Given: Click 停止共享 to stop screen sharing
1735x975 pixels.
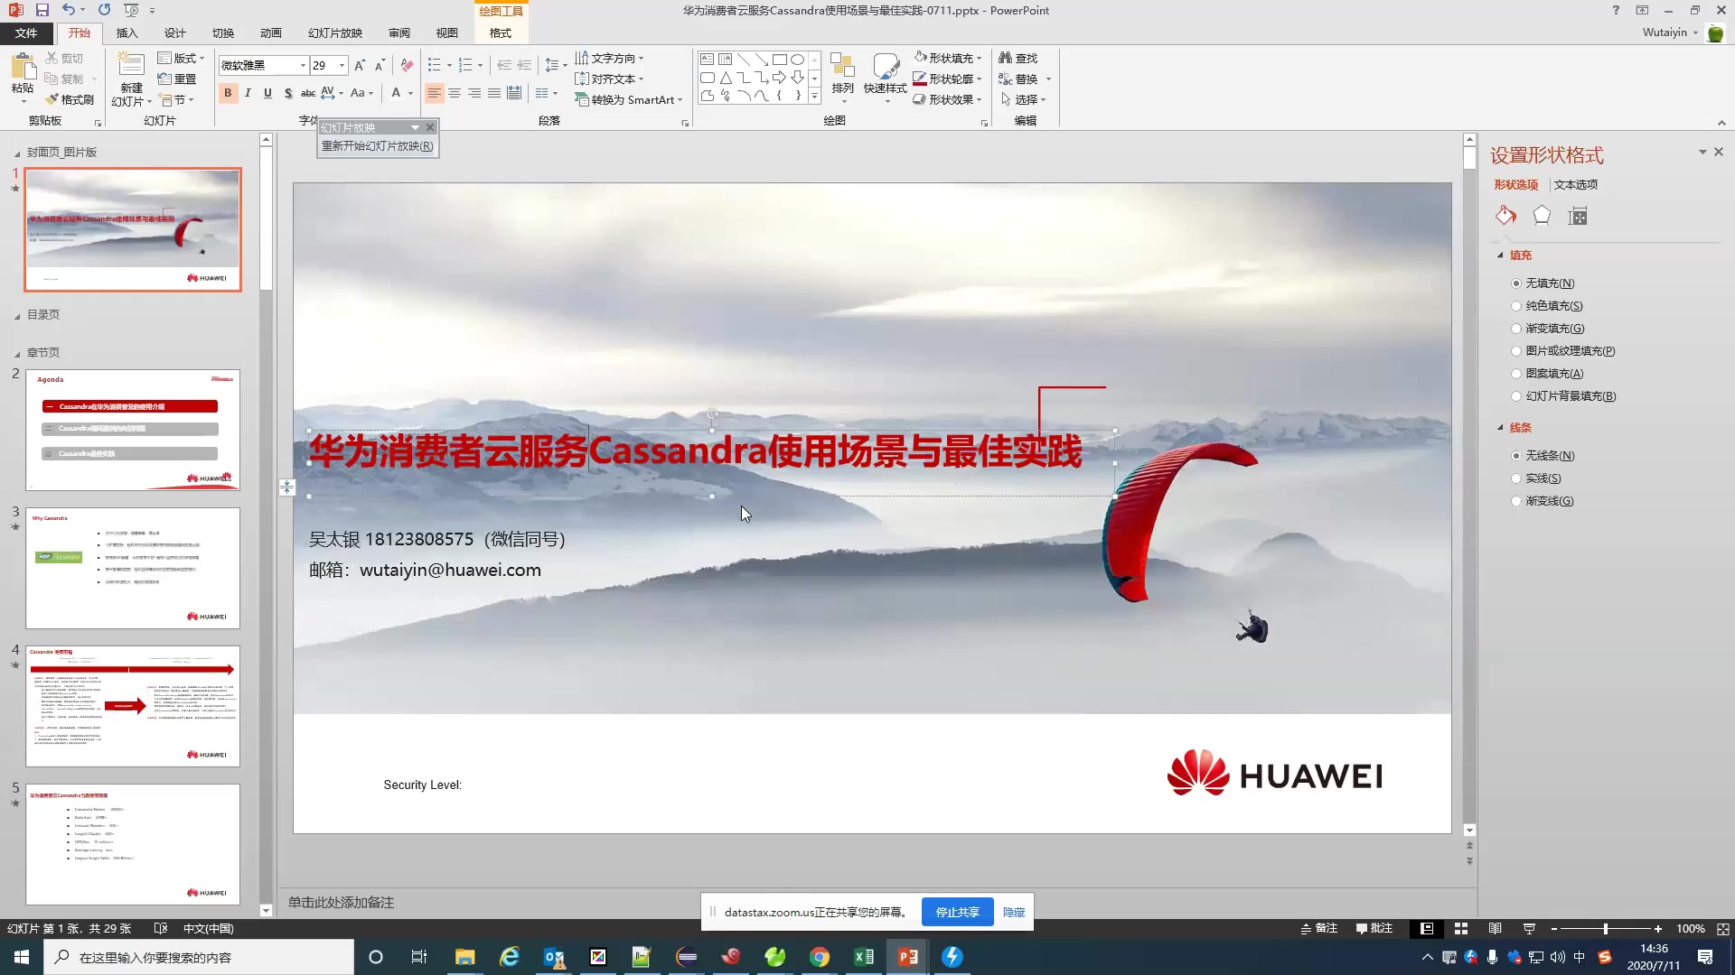Looking at the screenshot, I should pos(956,912).
